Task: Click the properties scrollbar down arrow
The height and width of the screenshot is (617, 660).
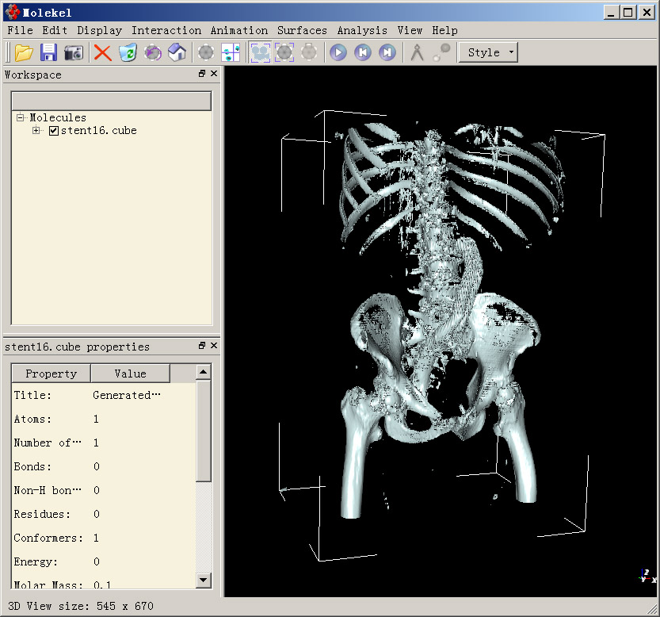Action: click(204, 580)
